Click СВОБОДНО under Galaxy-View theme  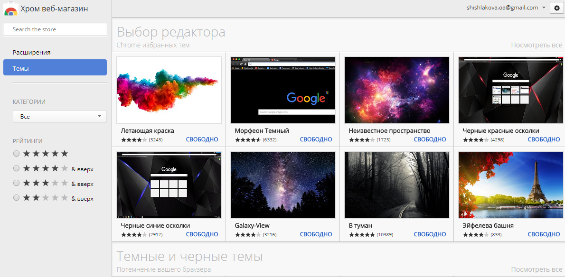click(x=316, y=234)
